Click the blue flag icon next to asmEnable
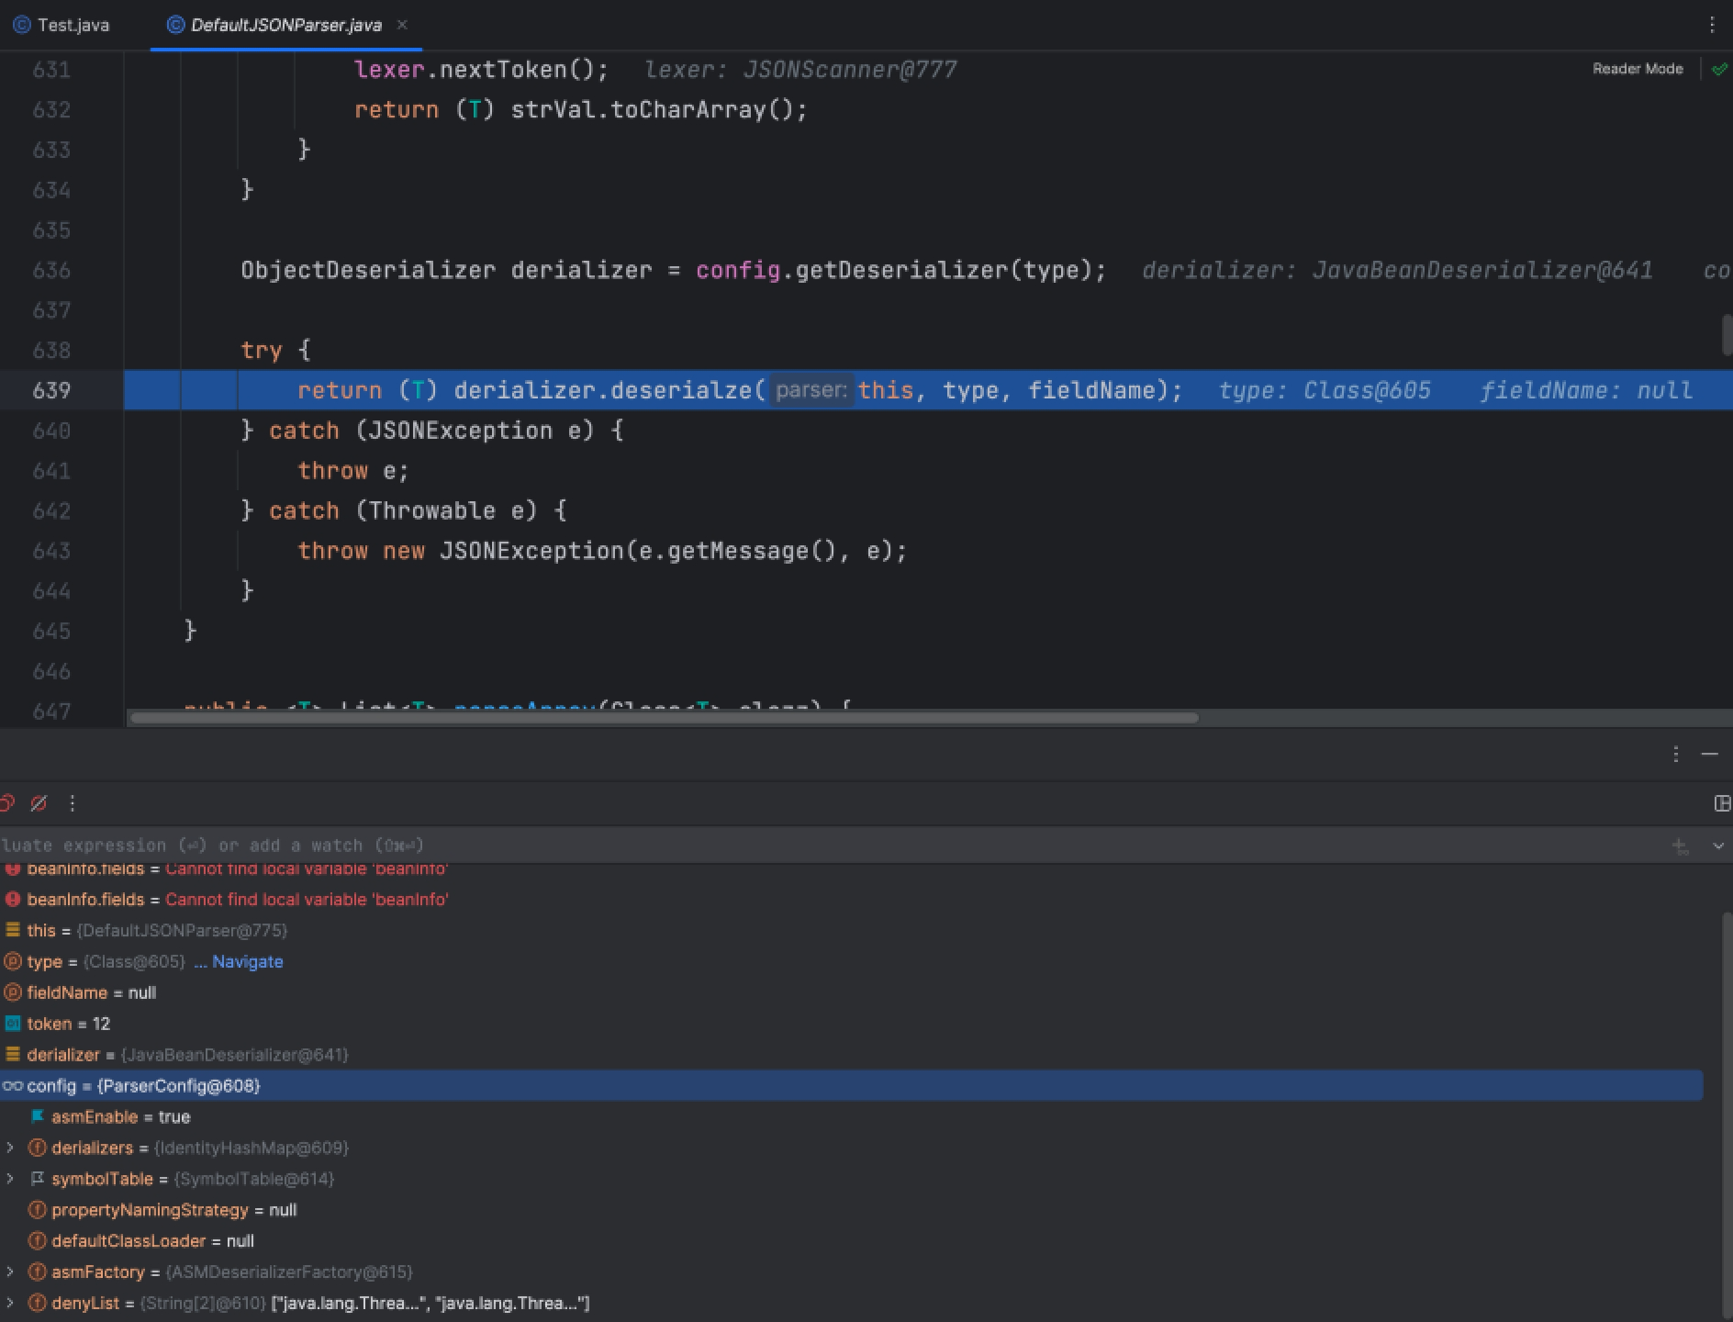1733x1322 pixels. click(38, 1116)
